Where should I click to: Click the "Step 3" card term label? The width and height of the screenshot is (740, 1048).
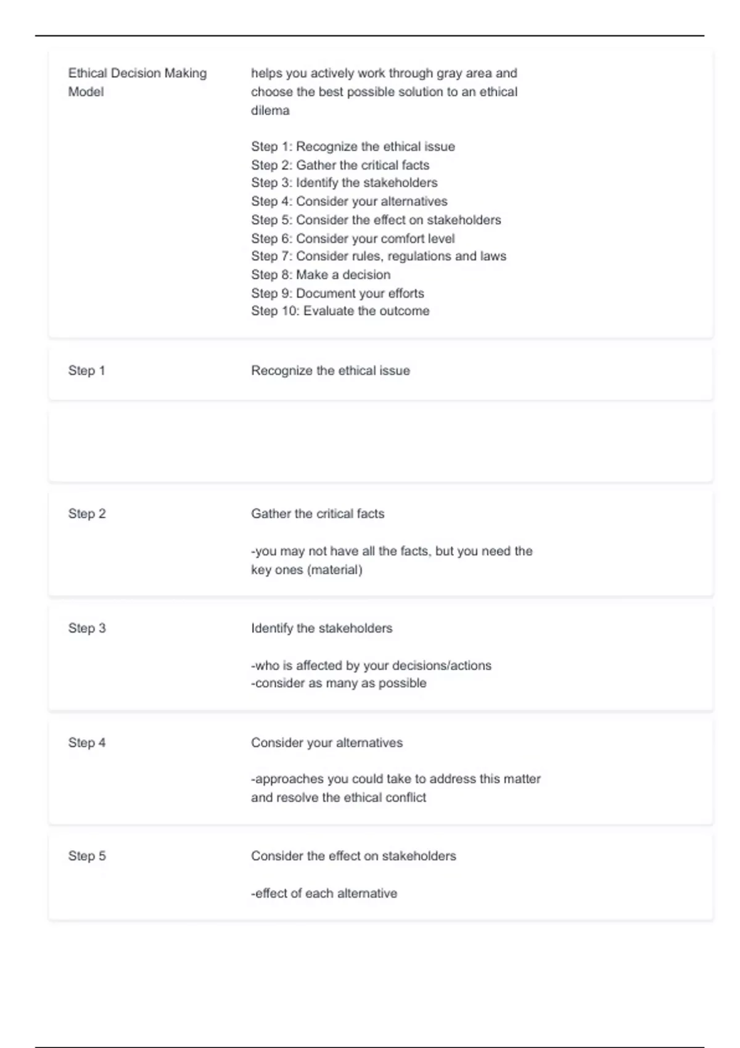pyautogui.click(x=87, y=628)
